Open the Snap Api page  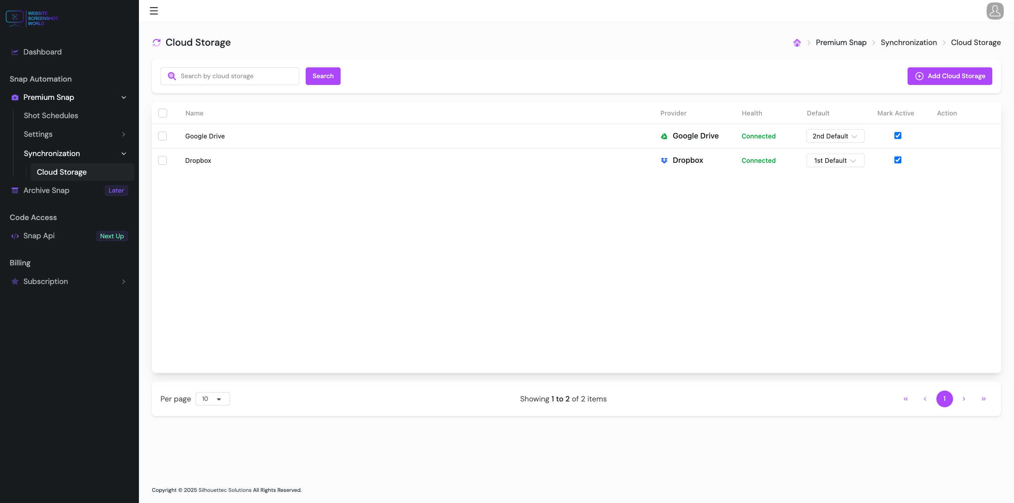pos(39,236)
